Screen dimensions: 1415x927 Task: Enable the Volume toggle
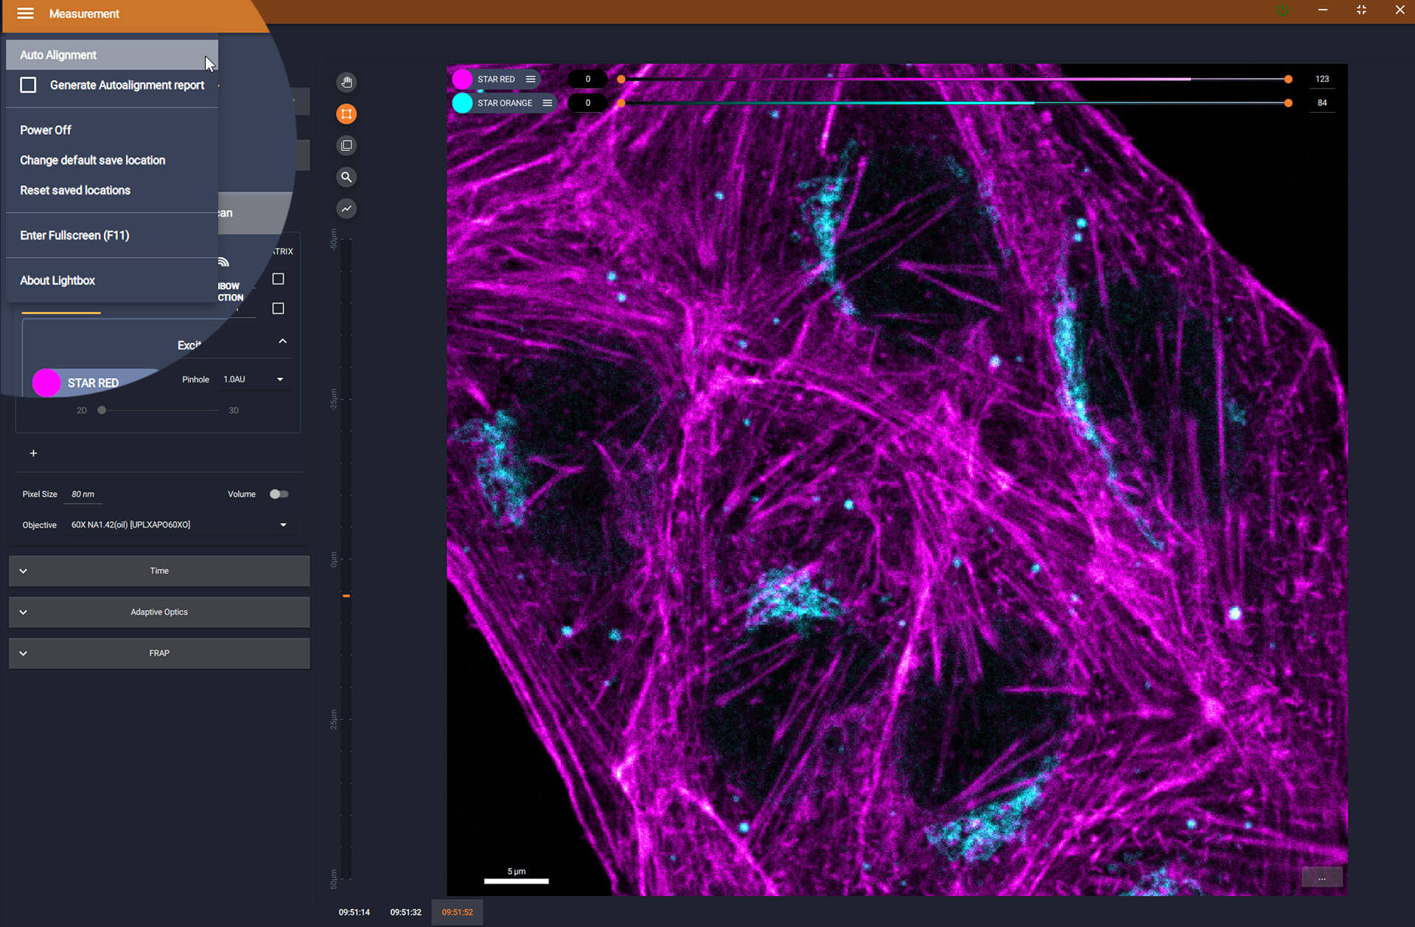(x=279, y=494)
